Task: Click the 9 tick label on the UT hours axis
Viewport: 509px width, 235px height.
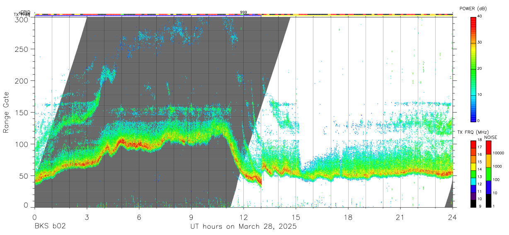Action: pos(191,217)
